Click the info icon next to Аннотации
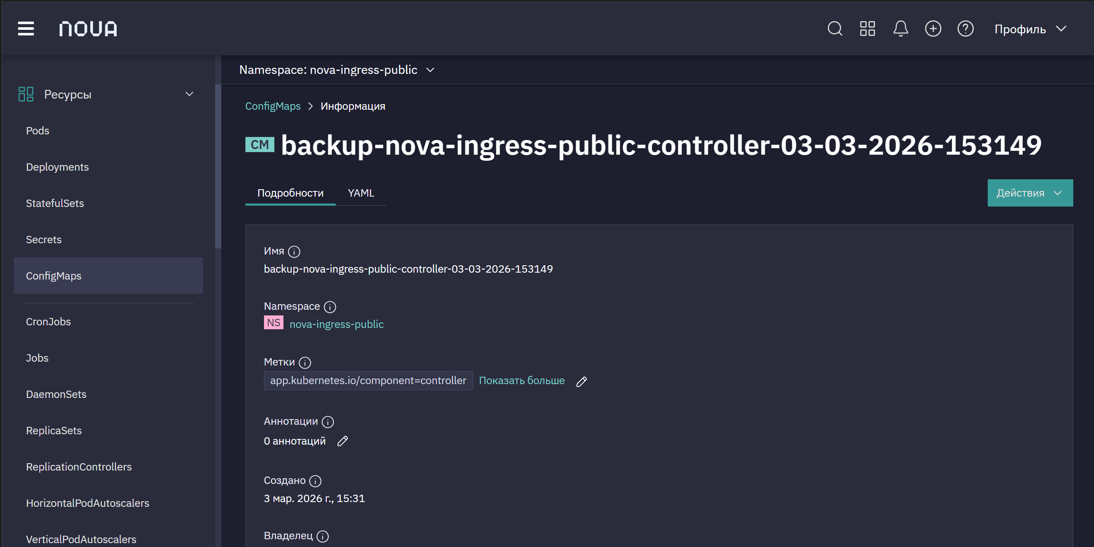This screenshot has height=547, width=1094. [x=328, y=422]
